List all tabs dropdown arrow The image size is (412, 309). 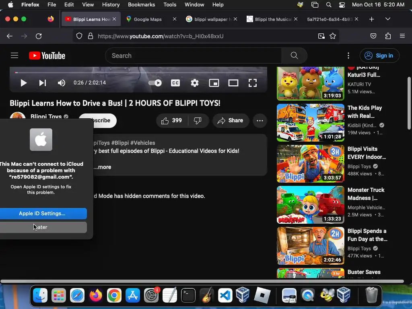(387, 19)
